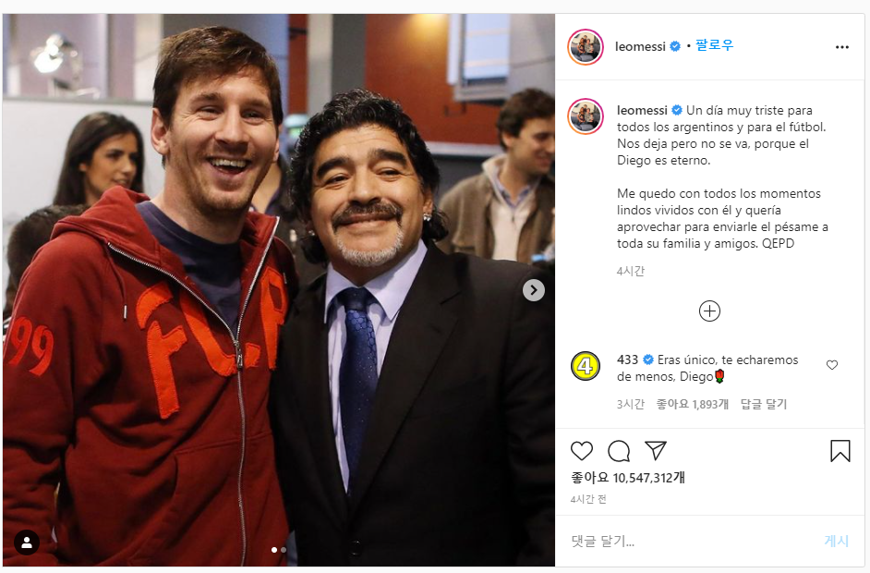Open leomessi username in header
The width and height of the screenshot is (870, 573).
pos(641,46)
